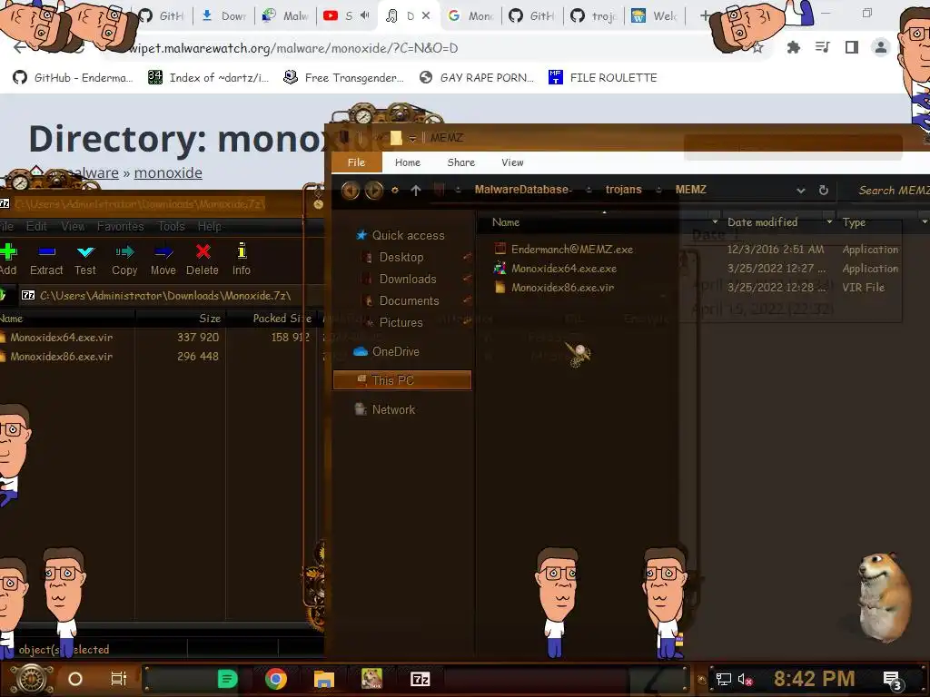The width and height of the screenshot is (930, 697).
Task: Open Edit menu in 7-Zip
Action: 36,226
